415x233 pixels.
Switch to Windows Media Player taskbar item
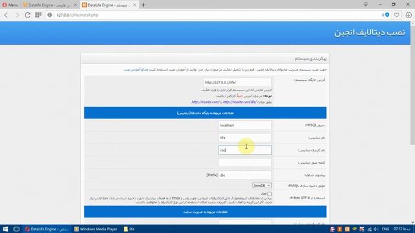(96, 229)
